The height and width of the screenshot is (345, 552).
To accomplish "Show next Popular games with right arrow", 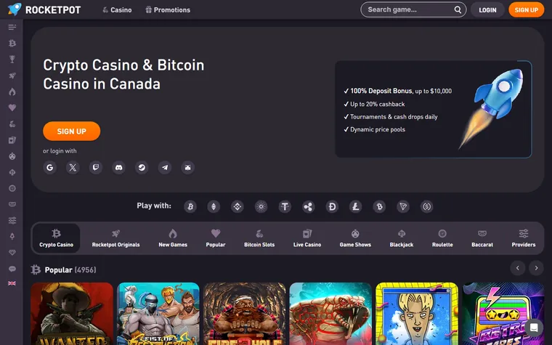I will [536, 268].
